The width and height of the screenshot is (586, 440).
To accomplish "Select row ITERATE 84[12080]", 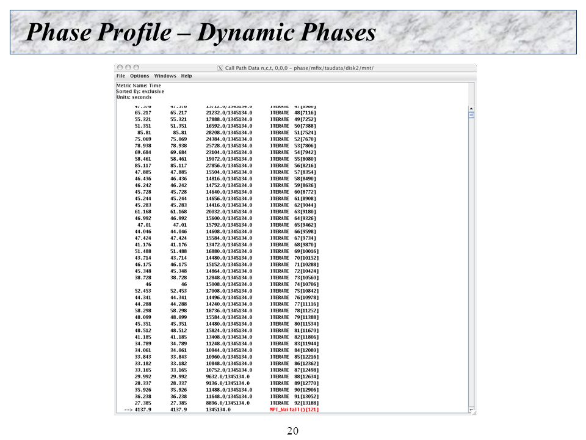I will click(226, 350).
